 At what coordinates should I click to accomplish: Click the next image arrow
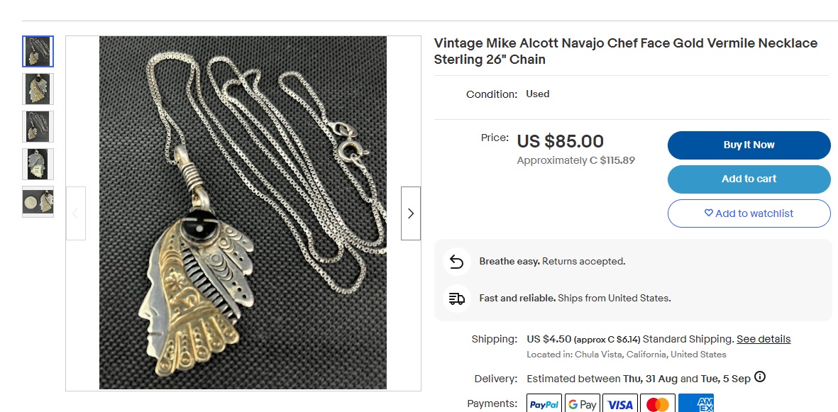pos(410,213)
